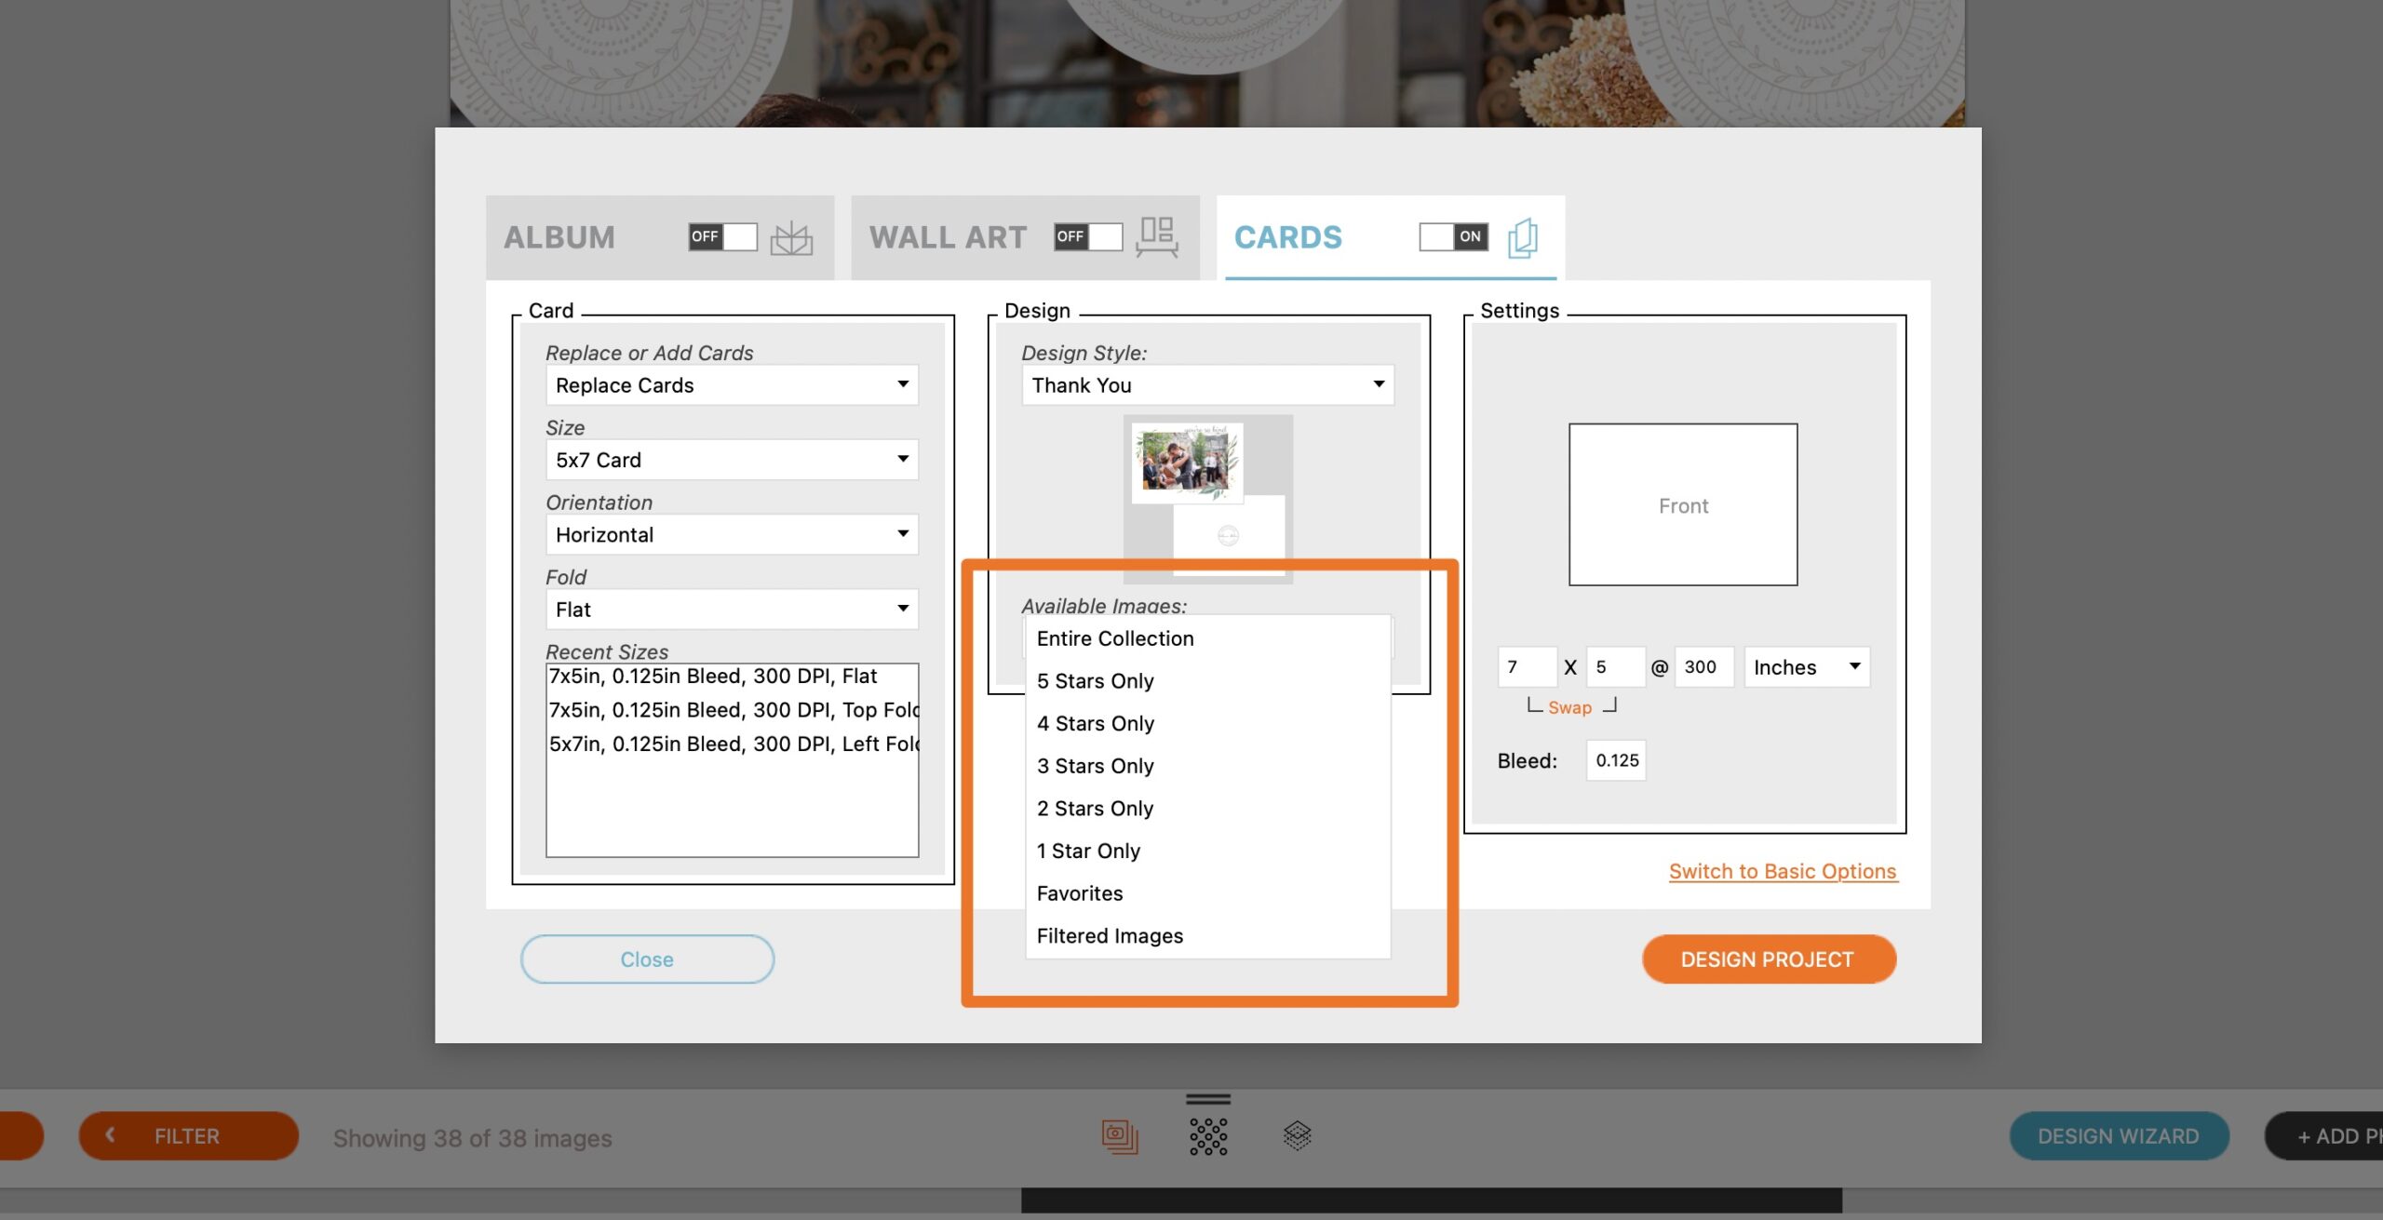2383x1220 pixels.
Task: Click the album book icon
Action: 791,238
